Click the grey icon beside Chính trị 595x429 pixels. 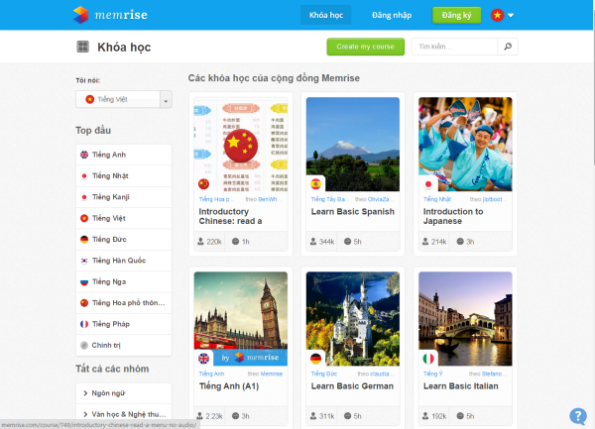coord(84,345)
